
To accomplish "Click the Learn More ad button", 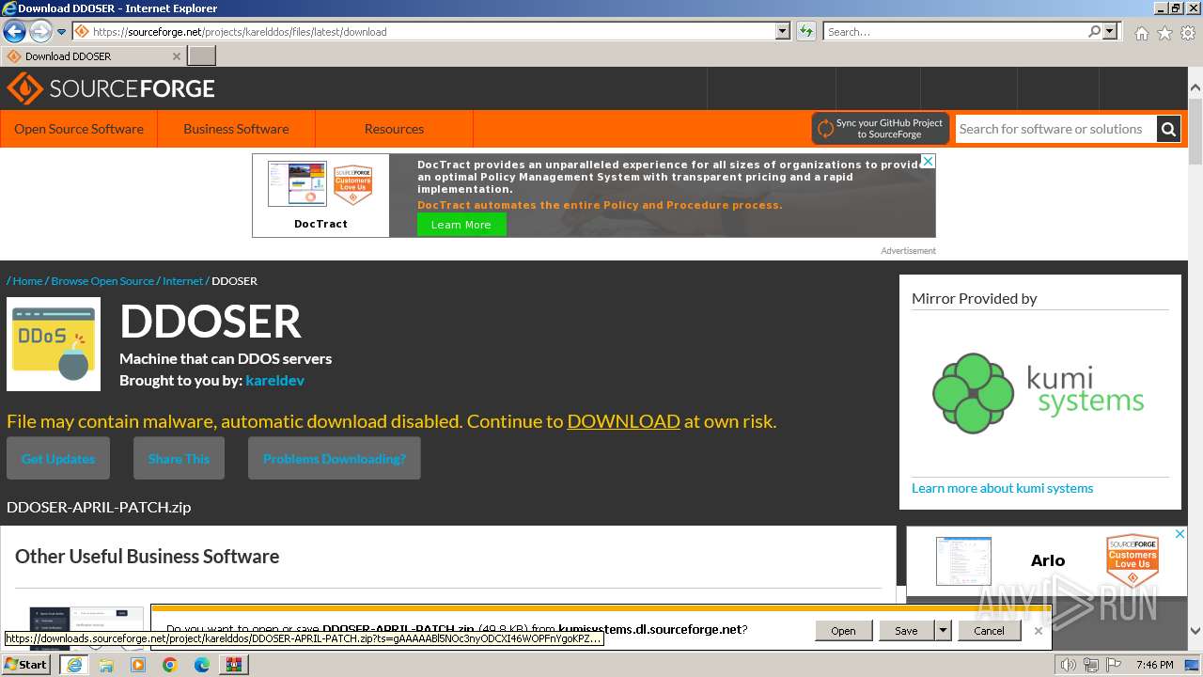I will point(461,225).
